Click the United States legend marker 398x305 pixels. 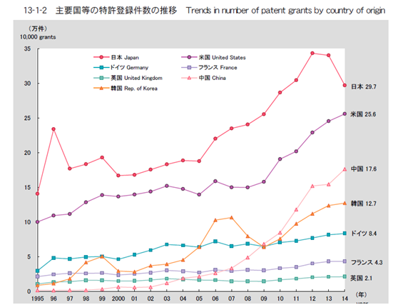pyautogui.click(x=189, y=57)
